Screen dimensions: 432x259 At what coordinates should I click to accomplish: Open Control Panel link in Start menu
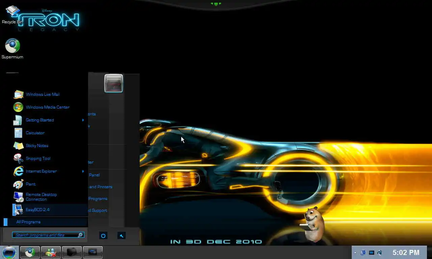[94, 175]
